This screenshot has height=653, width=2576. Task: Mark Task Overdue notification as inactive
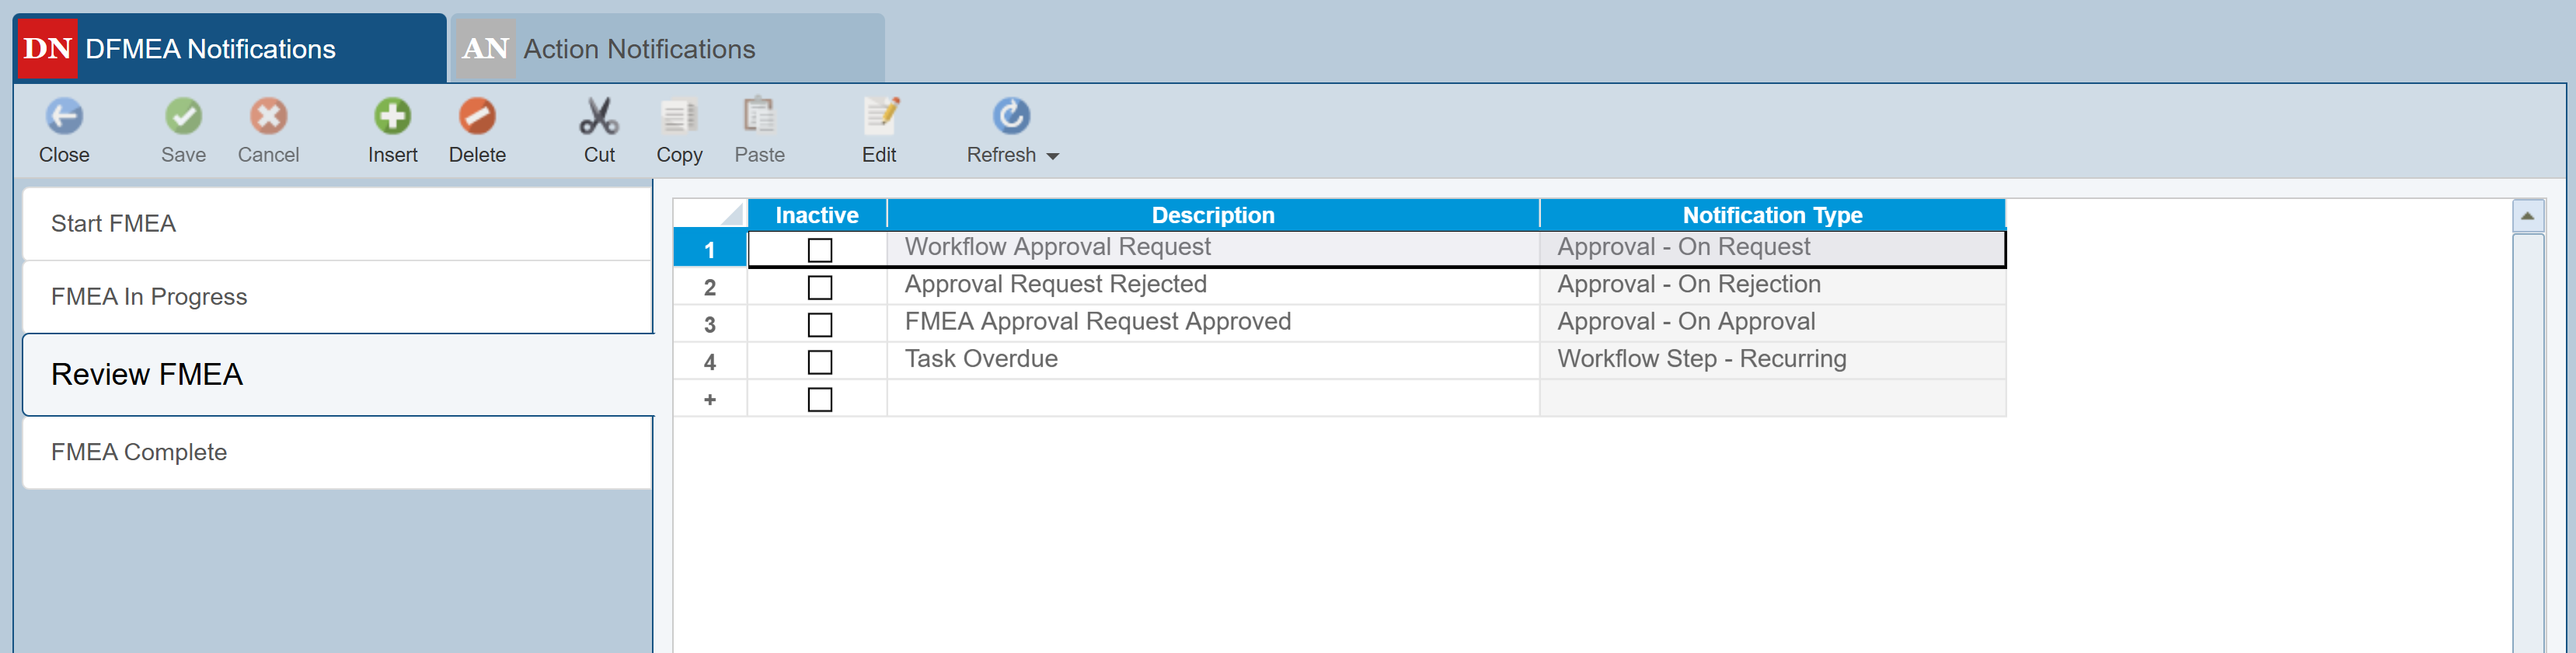click(x=819, y=362)
